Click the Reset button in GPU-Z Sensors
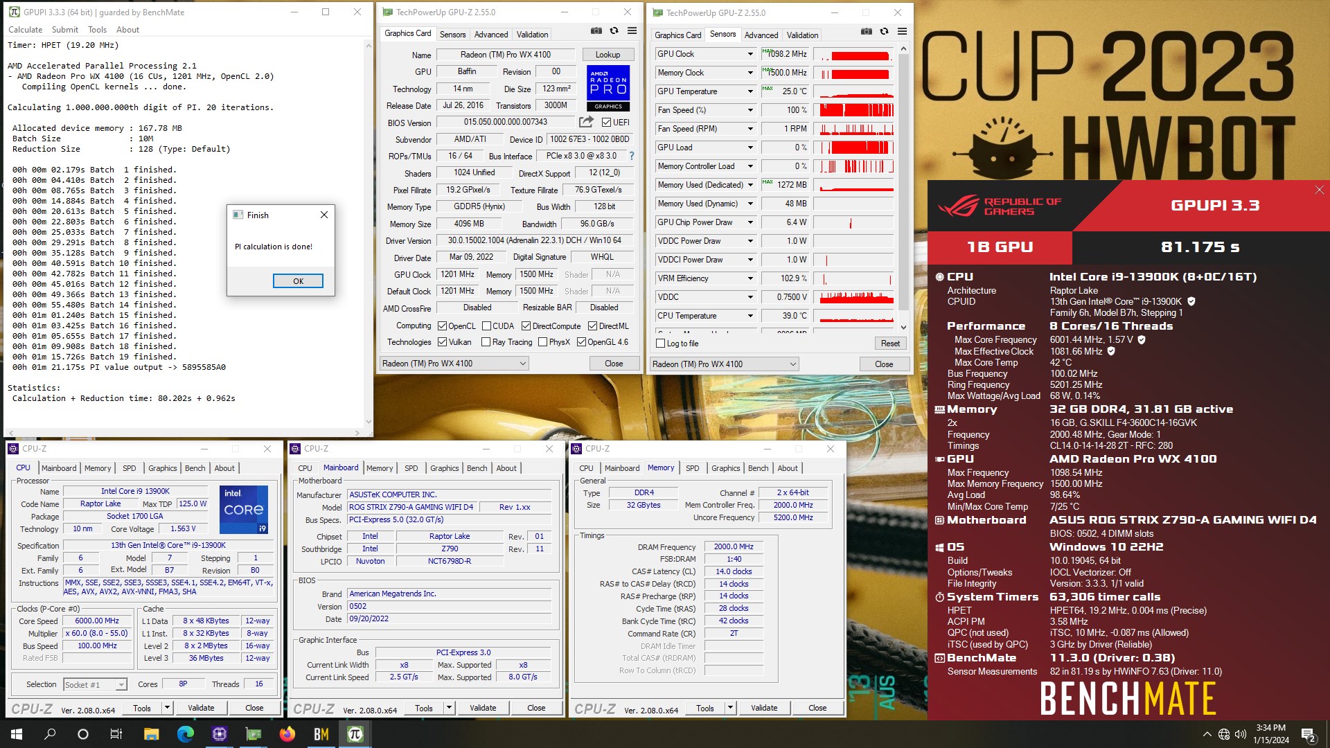 [890, 344]
